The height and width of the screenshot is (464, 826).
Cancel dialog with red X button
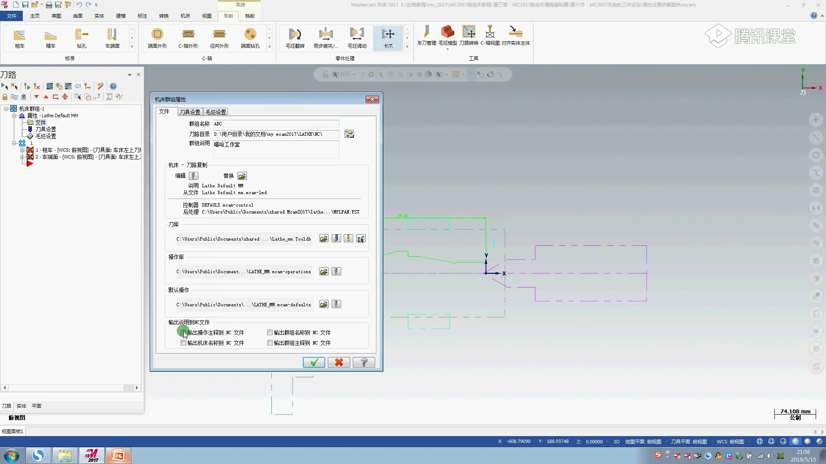pos(339,362)
